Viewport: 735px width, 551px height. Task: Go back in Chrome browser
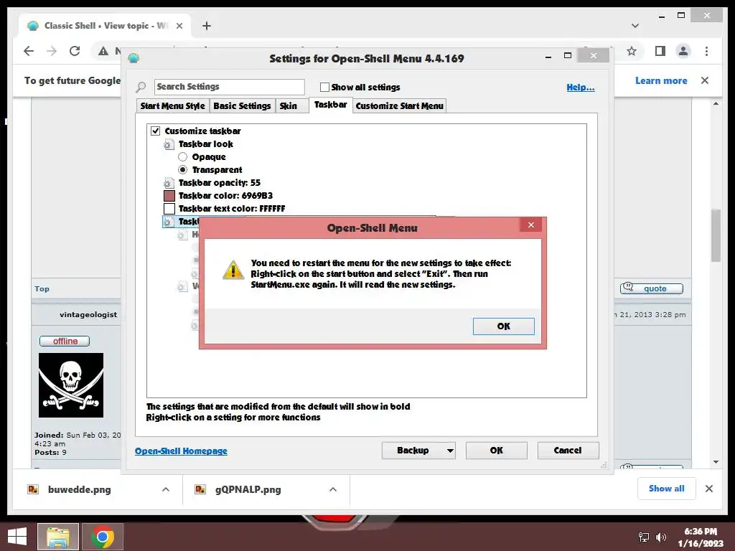tap(29, 51)
